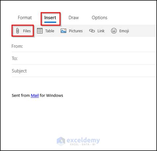Click the chain Link icon
Screen dimensions: 157x151
pos(92,31)
